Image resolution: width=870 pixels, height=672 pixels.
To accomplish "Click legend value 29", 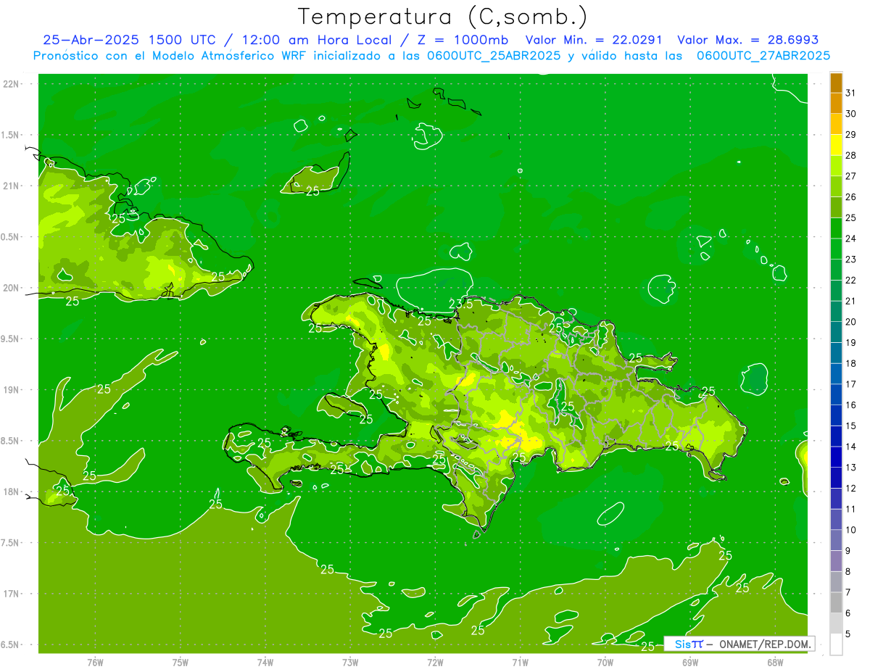I will 850,135.
